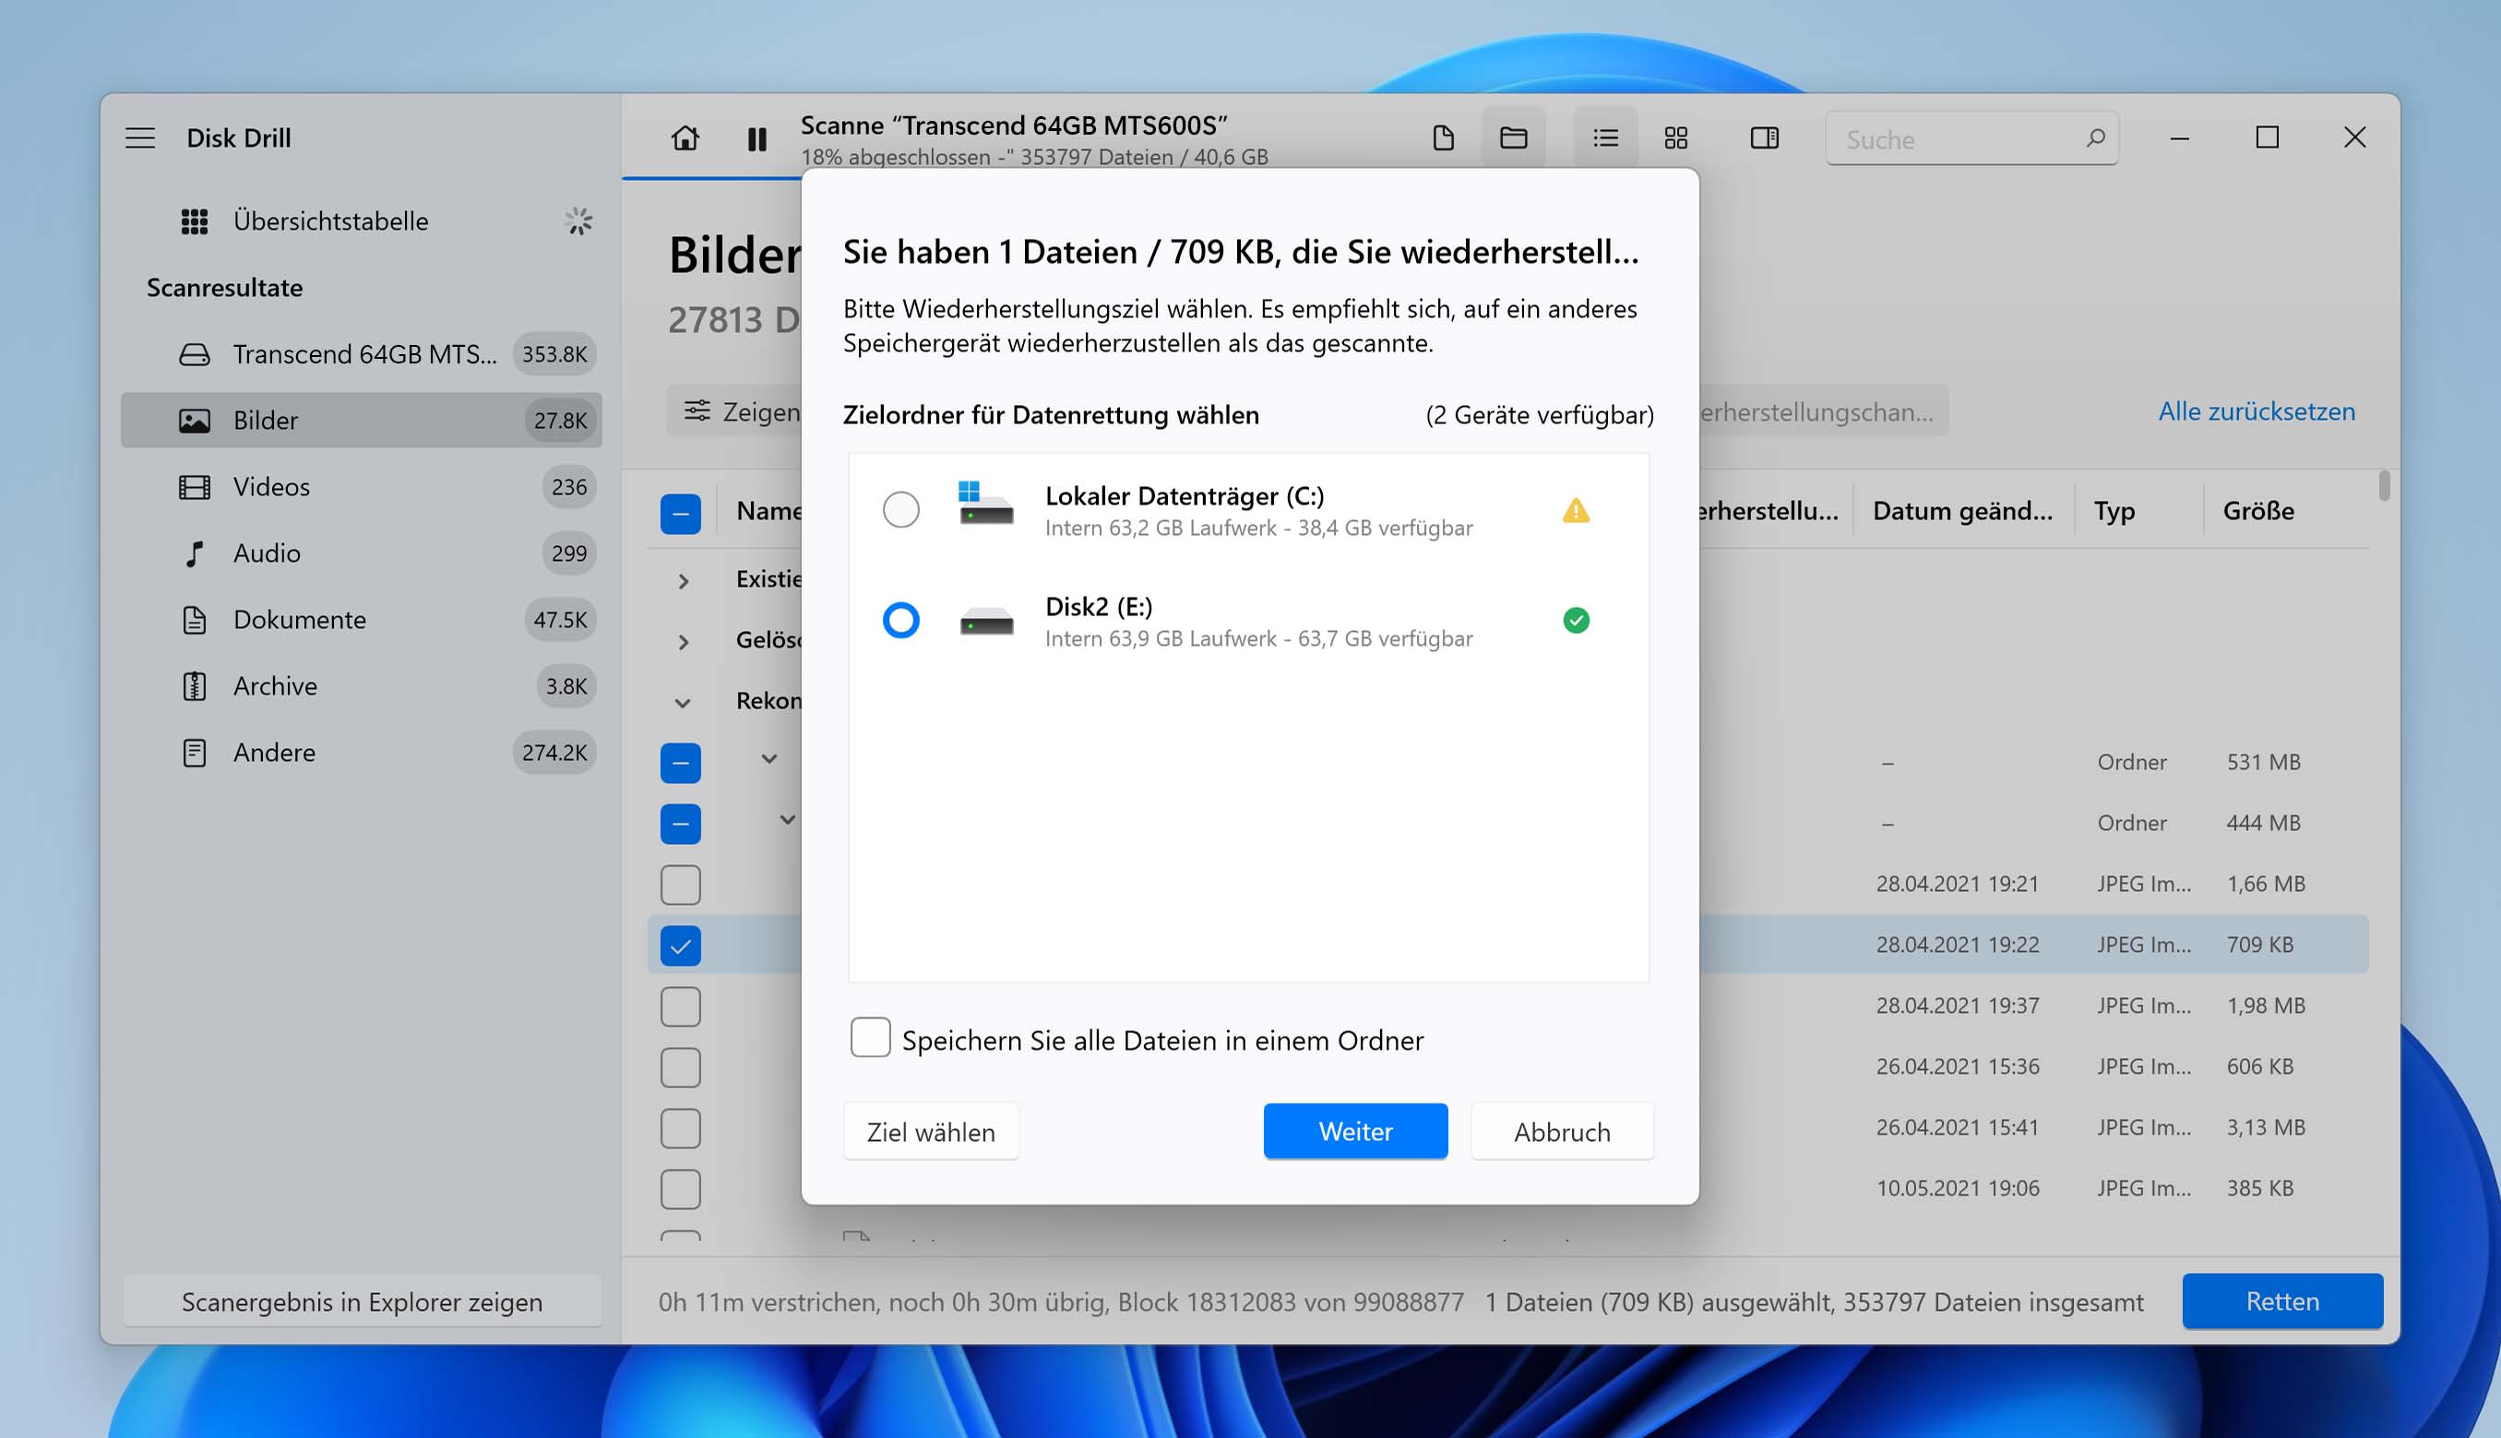The width and height of the screenshot is (2501, 1438).
Task: Check the 1,98 MB JPEG row checkbox
Action: tap(680, 1006)
